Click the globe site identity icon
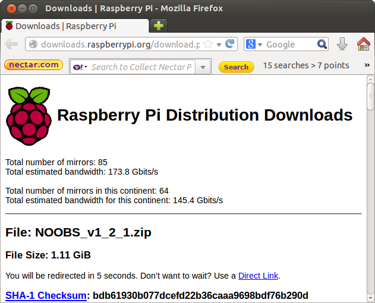The height and width of the screenshot is (303, 375). [33, 44]
